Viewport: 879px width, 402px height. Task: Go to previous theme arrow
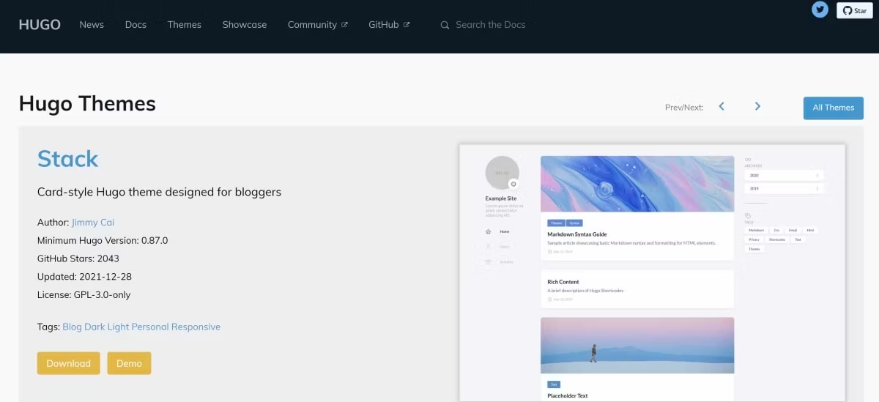[x=722, y=106]
